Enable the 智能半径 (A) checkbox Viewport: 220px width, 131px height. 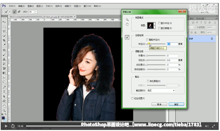(x=147, y=40)
